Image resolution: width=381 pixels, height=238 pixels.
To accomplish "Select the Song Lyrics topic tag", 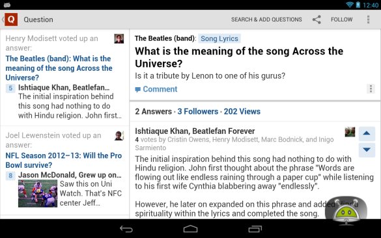I will point(219,38).
